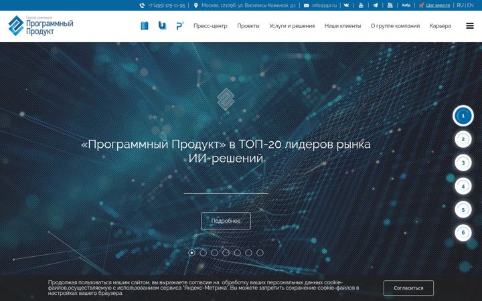Open the Карьера menu item

click(440, 26)
